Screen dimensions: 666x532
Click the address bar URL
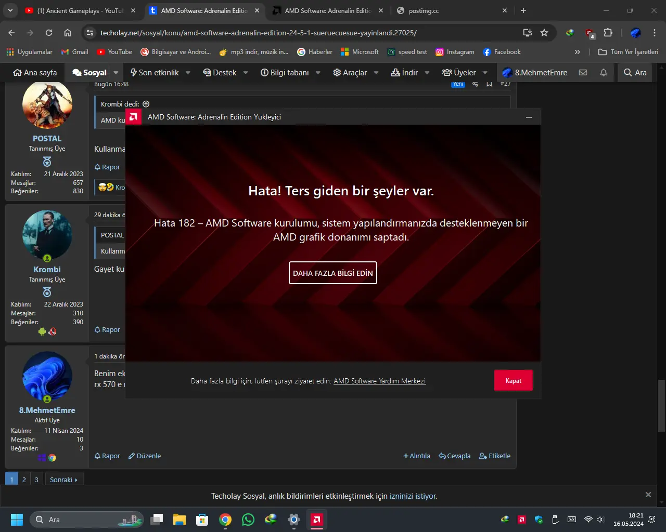click(x=258, y=33)
